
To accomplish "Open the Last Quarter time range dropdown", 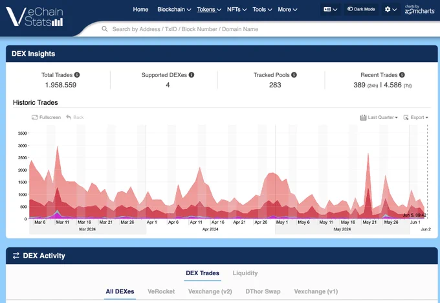I will click(x=379, y=117).
